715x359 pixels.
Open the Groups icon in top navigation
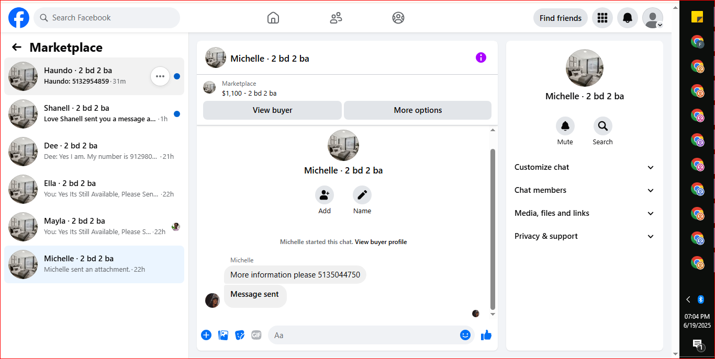tap(398, 18)
